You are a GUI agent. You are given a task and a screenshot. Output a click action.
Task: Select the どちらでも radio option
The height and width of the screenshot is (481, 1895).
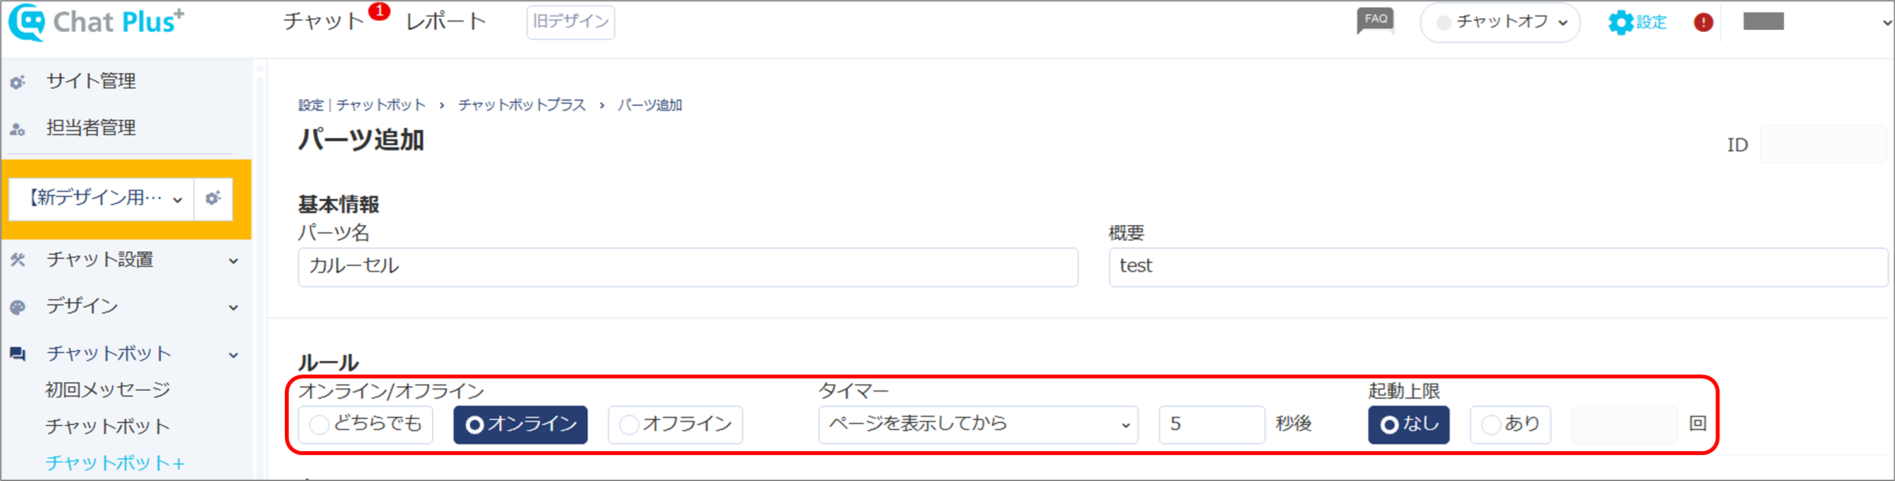[x=365, y=425]
